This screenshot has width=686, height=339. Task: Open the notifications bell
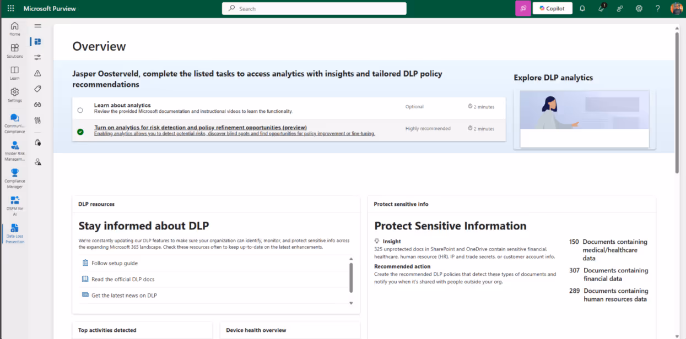coord(582,9)
